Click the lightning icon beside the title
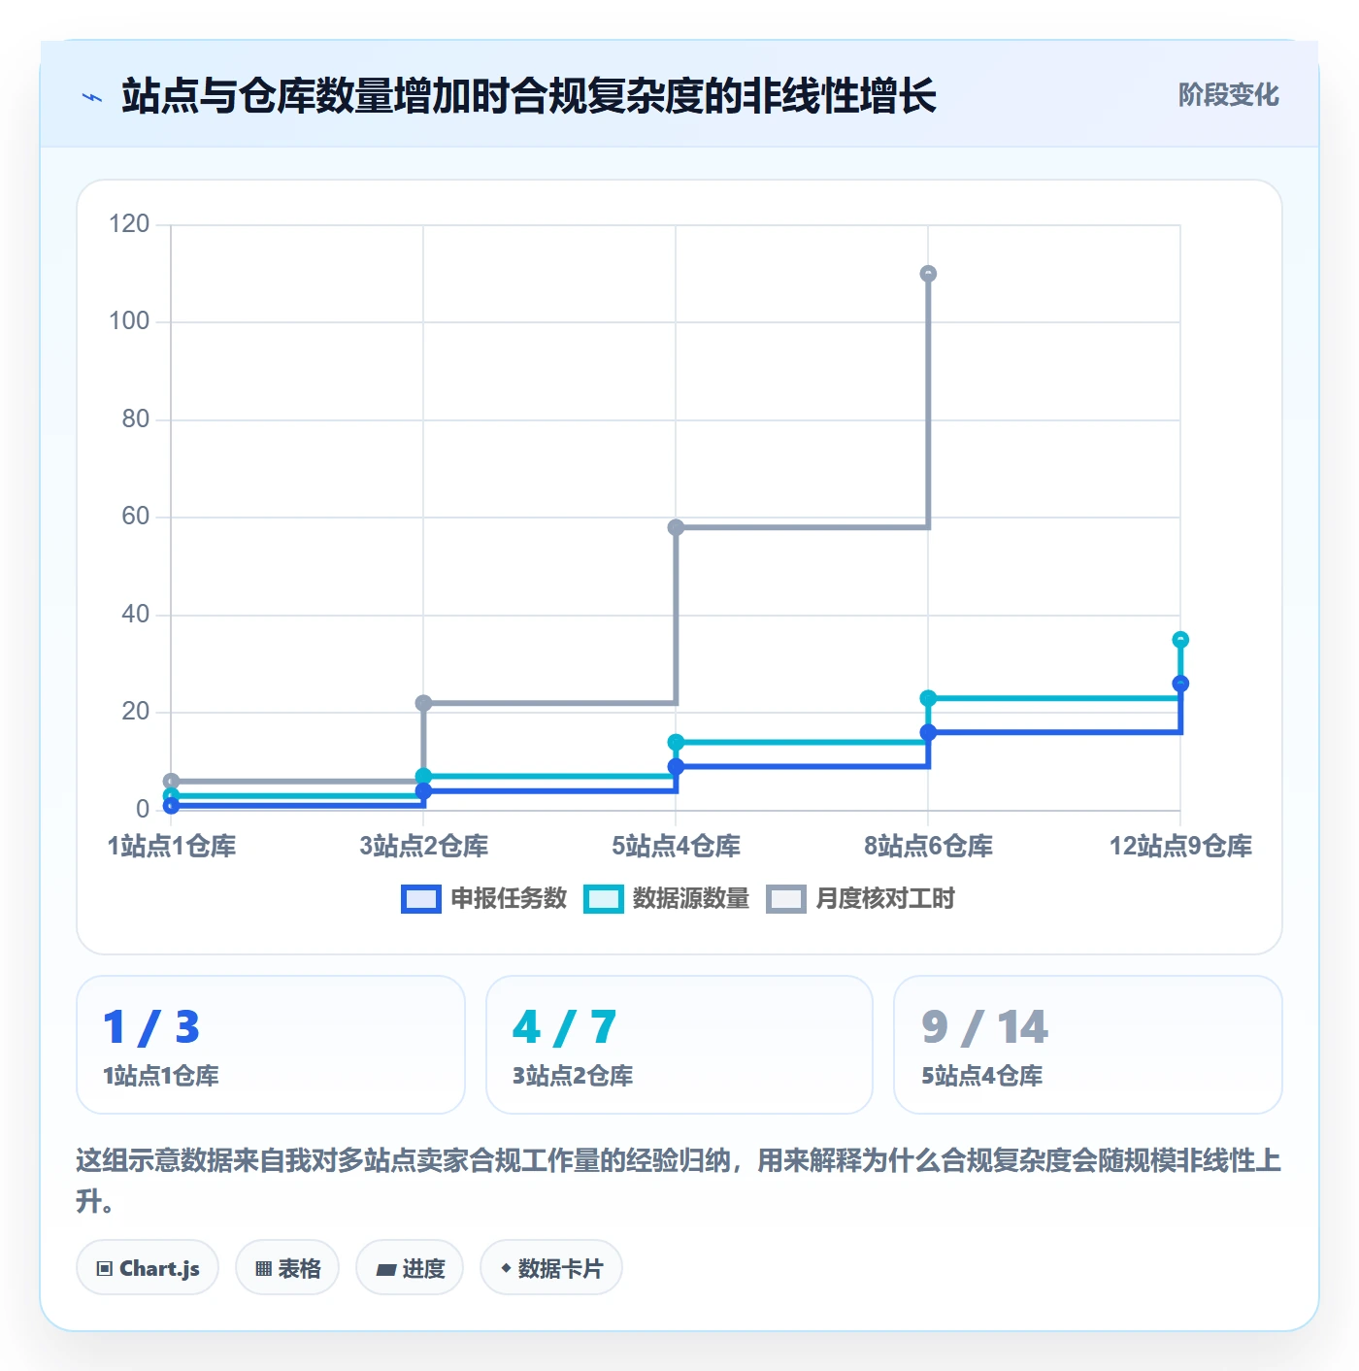The width and height of the screenshot is (1359, 1371). 92,97
